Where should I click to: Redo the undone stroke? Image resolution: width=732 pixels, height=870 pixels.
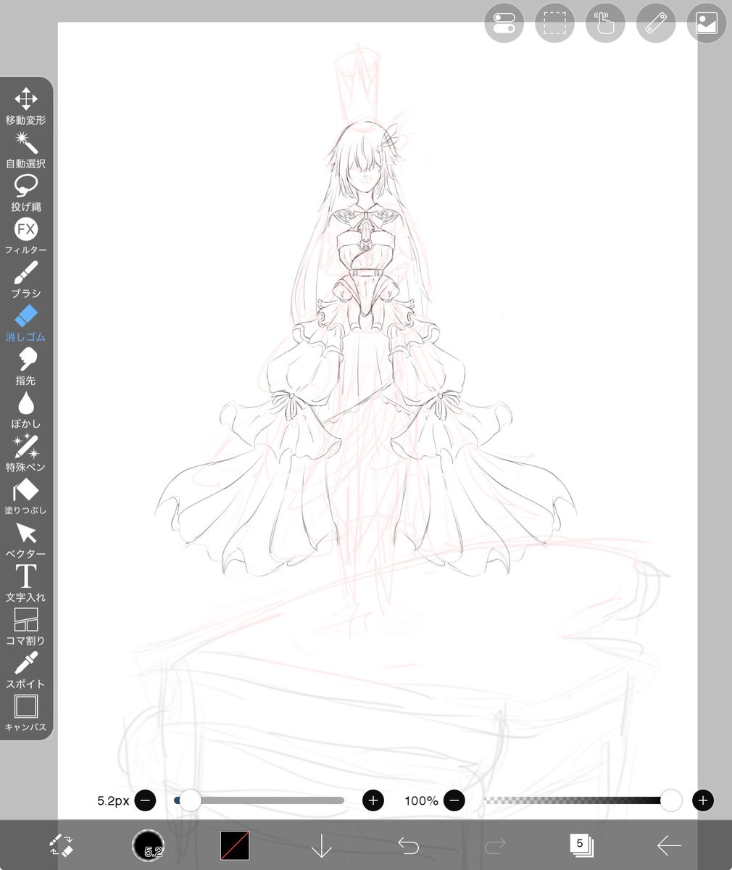click(x=495, y=845)
